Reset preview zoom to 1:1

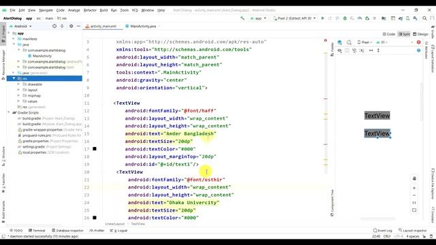414,203
